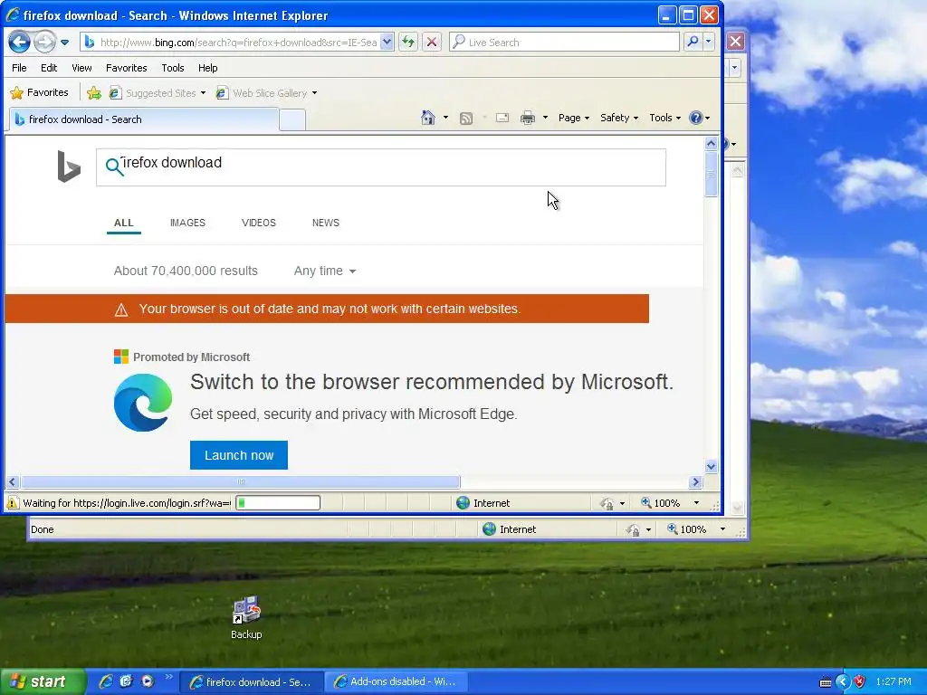Expand the Home button dropdown arrow

445,118
